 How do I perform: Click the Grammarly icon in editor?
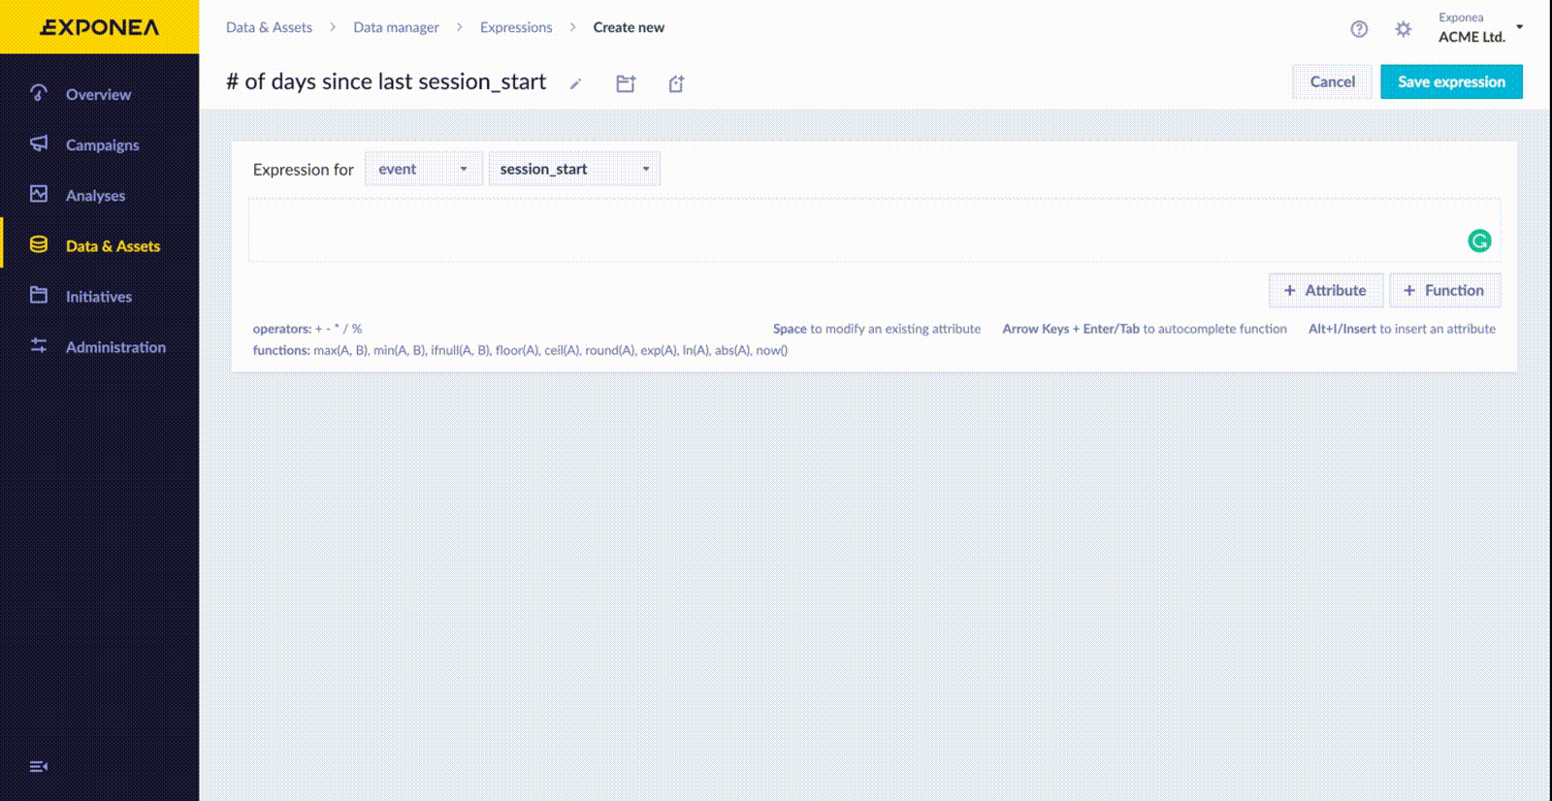point(1479,240)
